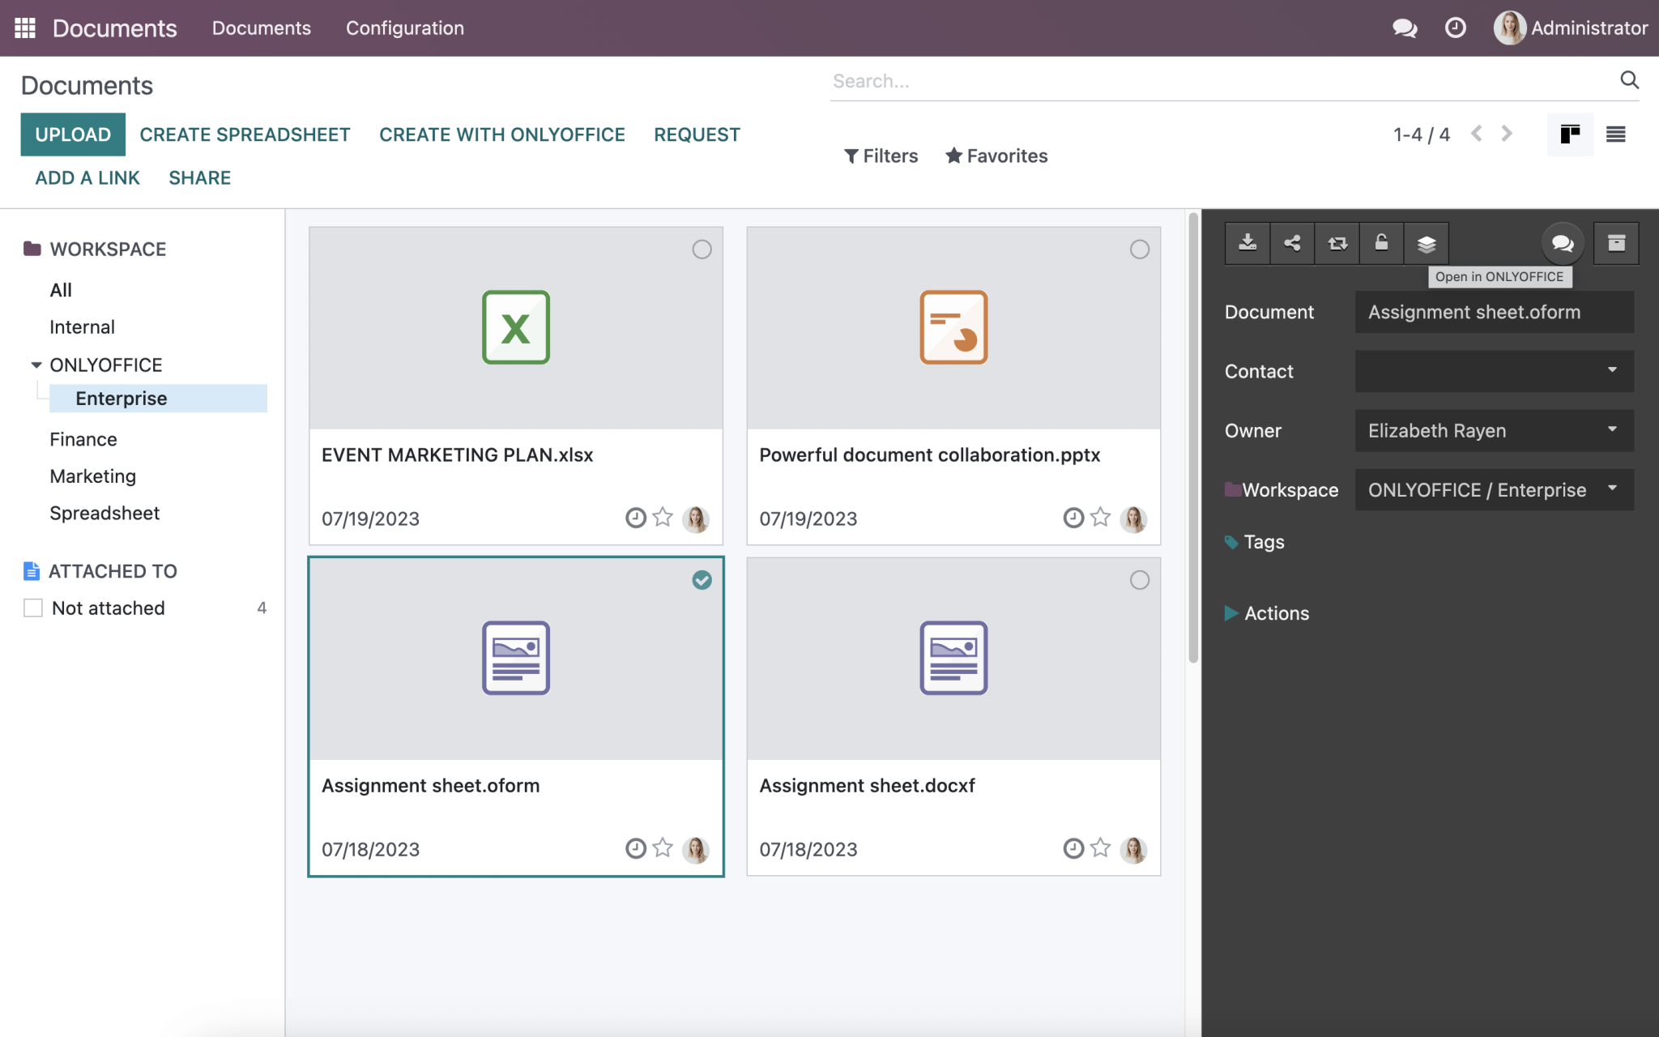Click the CREATE WITH ONLYOFFICE button
The height and width of the screenshot is (1037, 1659).
[x=502, y=134]
